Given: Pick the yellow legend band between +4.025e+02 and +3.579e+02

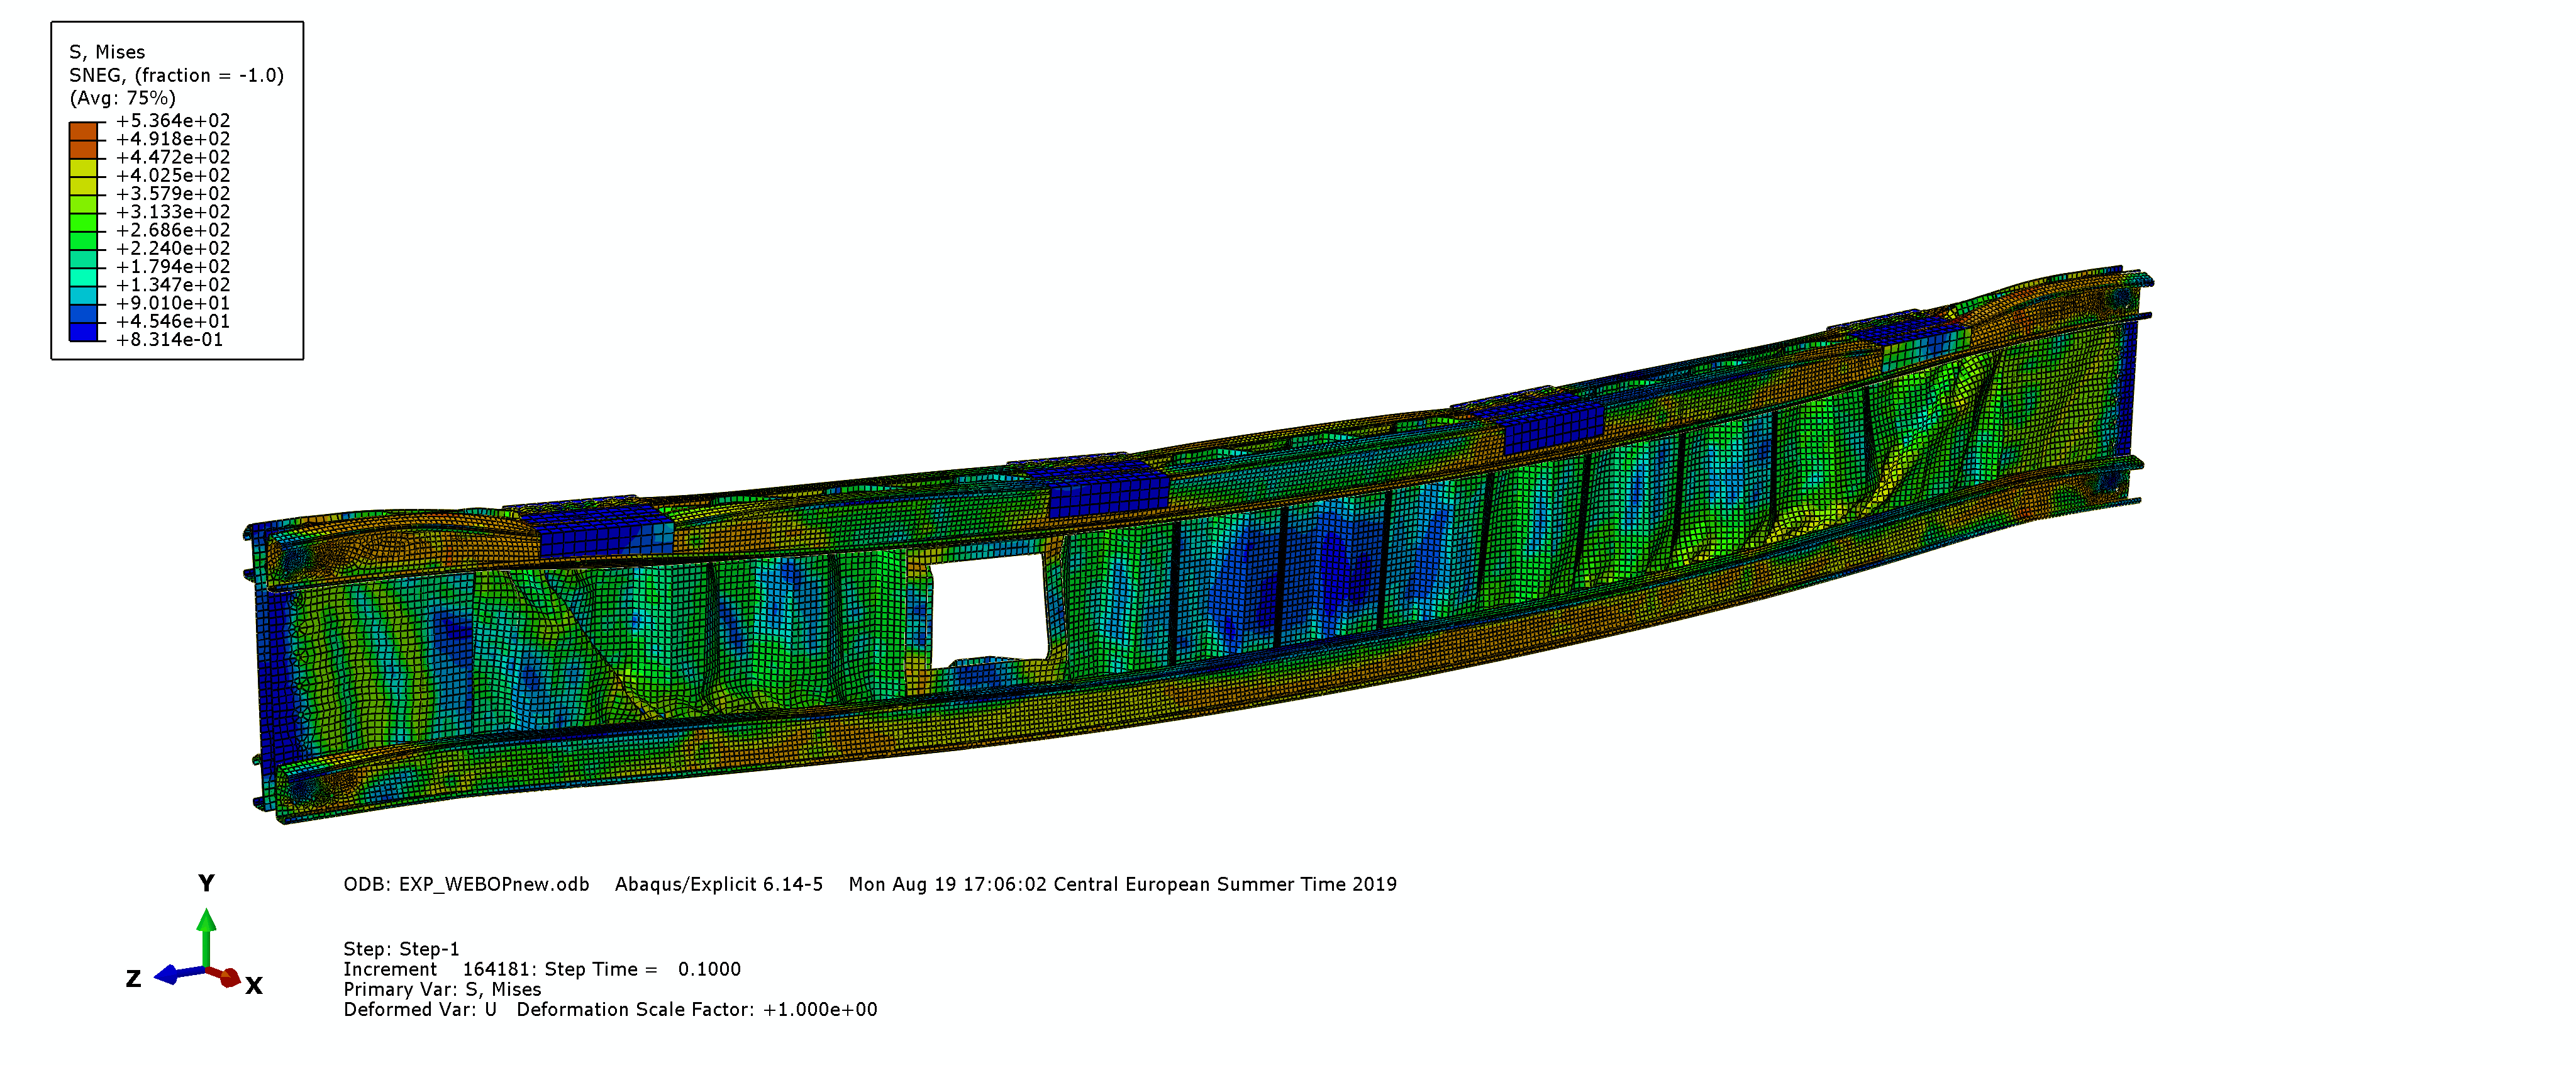Looking at the screenshot, I should tap(83, 186).
